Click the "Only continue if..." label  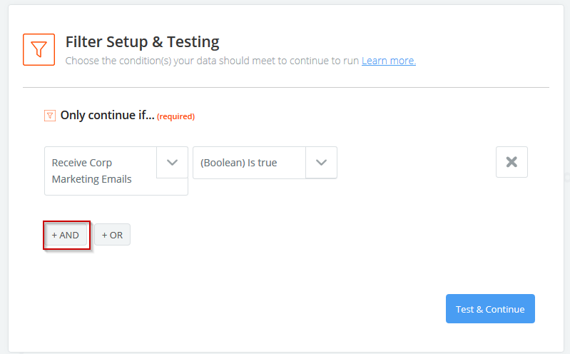[x=106, y=116]
